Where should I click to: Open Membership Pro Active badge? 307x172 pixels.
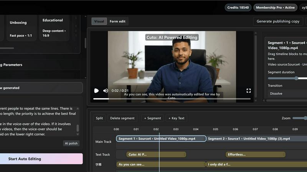click(275, 8)
